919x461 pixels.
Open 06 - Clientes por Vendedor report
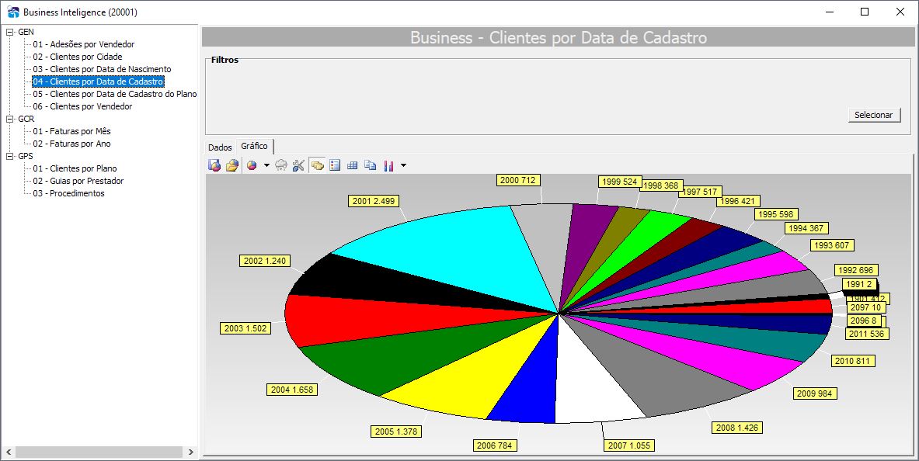click(x=82, y=106)
